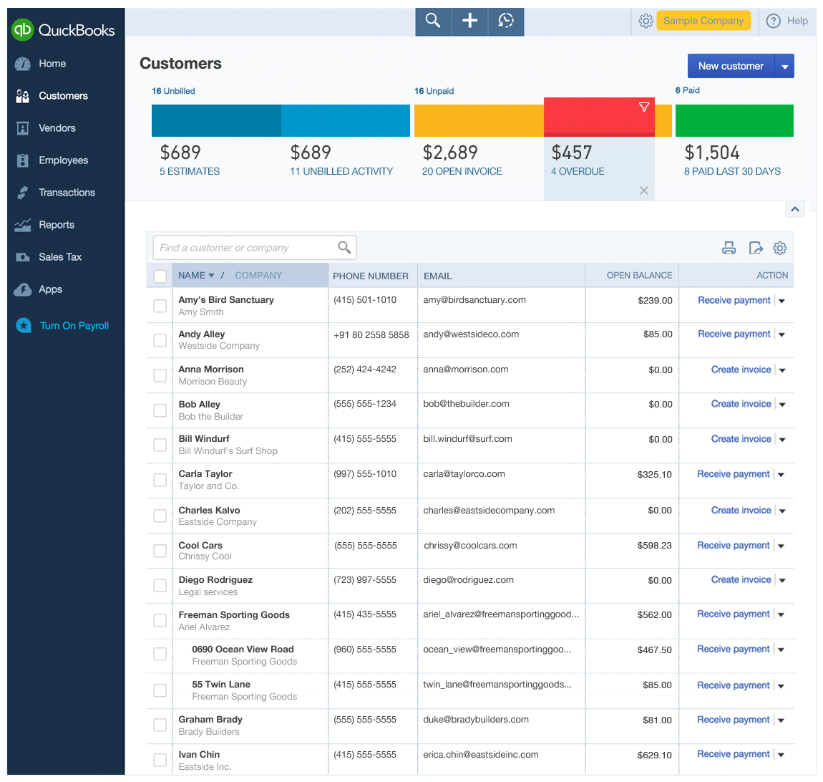Viewport: 823px width, 782px height.
Task: Open Transactions in the sidebar
Action: click(x=67, y=193)
